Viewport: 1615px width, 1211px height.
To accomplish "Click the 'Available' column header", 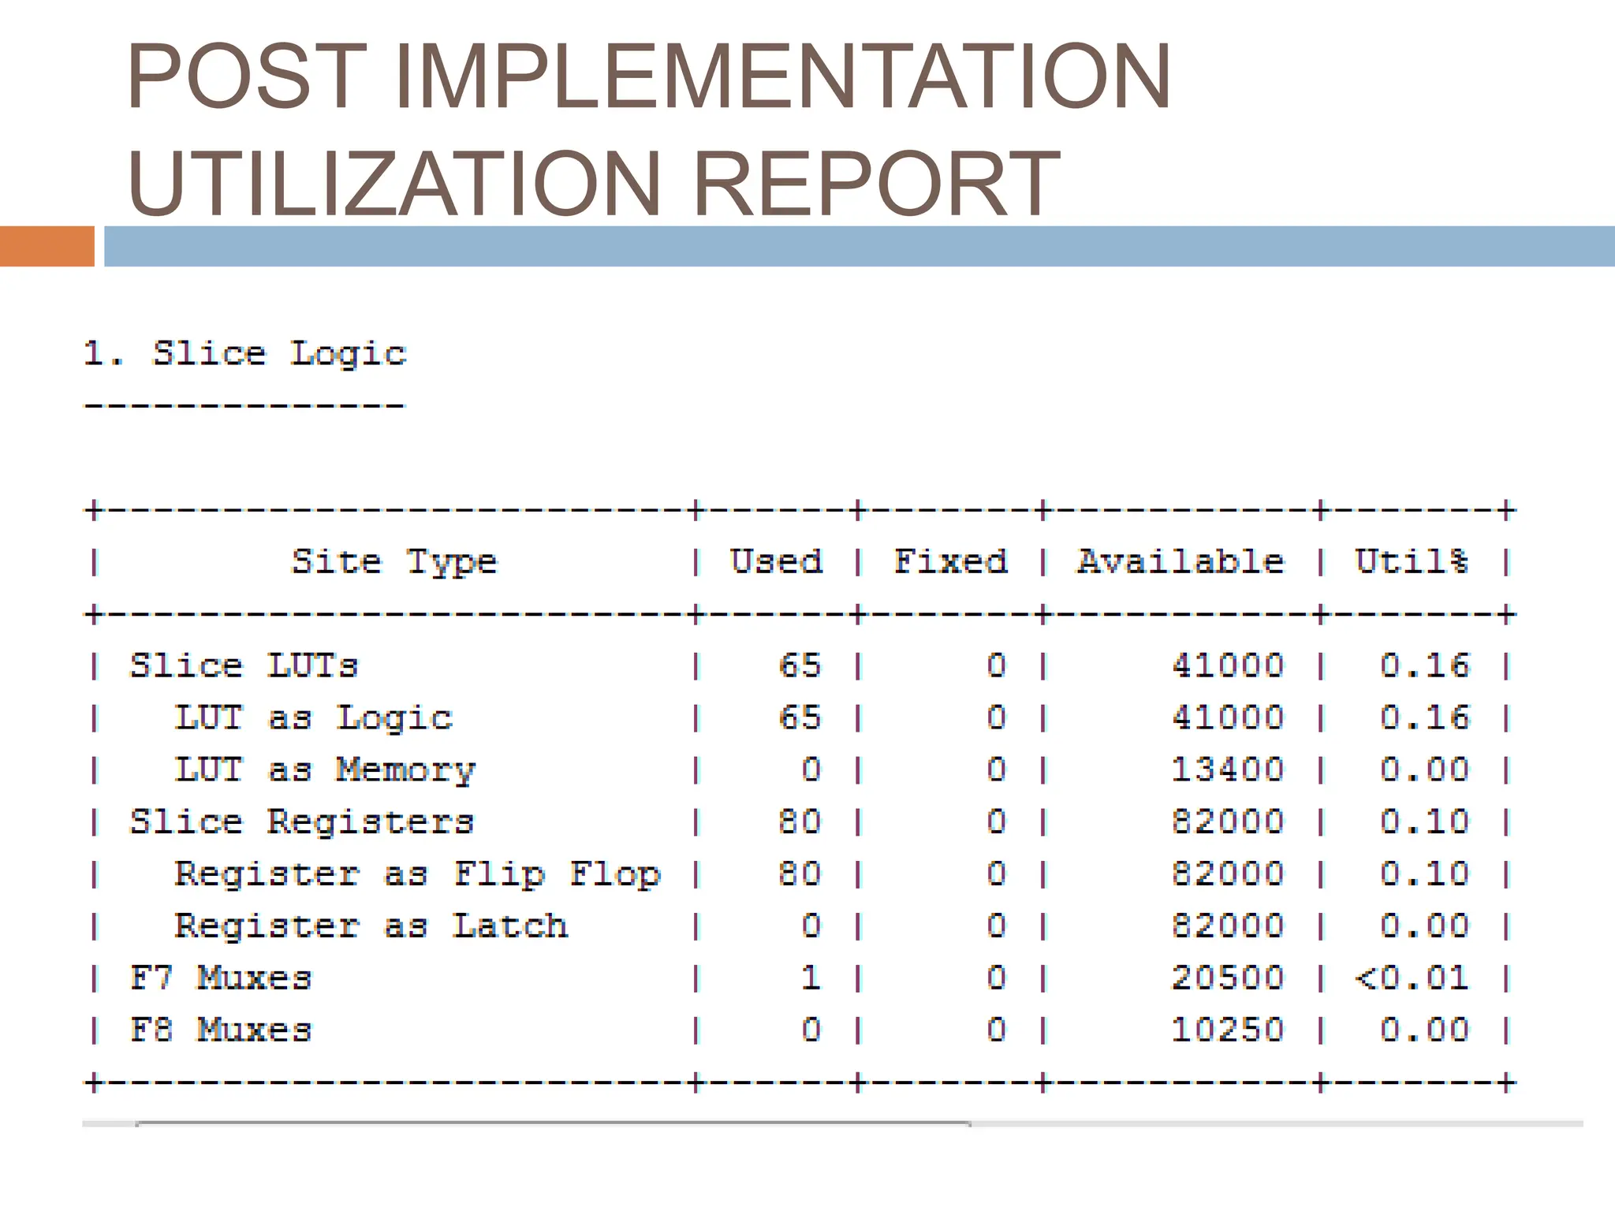I will point(1180,561).
